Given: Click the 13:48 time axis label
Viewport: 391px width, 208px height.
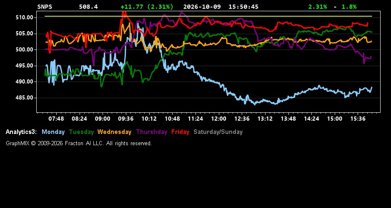Looking at the screenshot, I should pyautogui.click(x=288, y=119).
